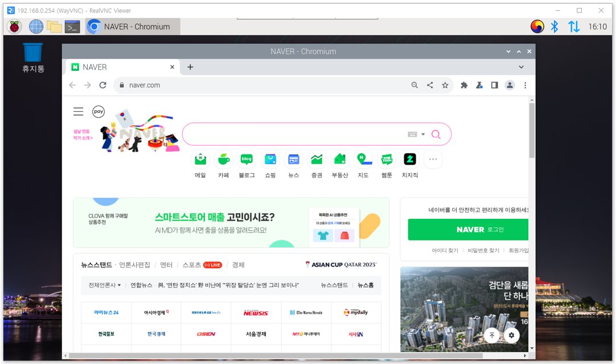Open the network up-down arrows tray icon
The height and width of the screenshot is (364, 616).
coord(573,27)
